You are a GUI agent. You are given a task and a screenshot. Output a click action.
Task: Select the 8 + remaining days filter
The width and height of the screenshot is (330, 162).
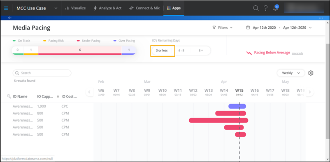(x=200, y=51)
